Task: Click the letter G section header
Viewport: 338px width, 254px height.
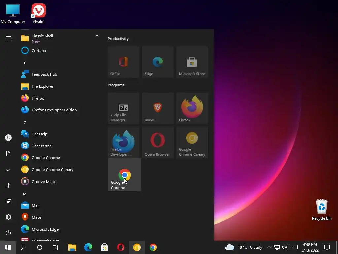Action: (25, 123)
